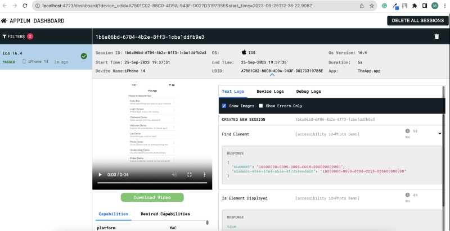
Task: Click the Appium Dashboard title
Action: [37, 21]
